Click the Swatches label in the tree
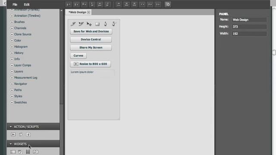The image size is (276, 155). pyautogui.click(x=20, y=102)
